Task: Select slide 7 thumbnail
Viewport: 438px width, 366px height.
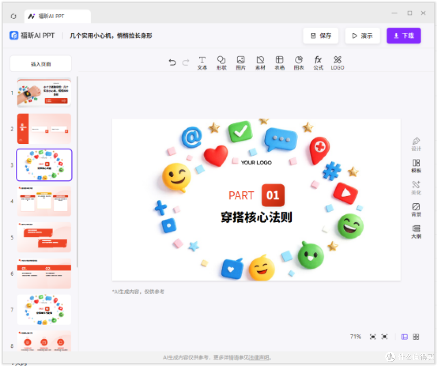Action: point(44,310)
